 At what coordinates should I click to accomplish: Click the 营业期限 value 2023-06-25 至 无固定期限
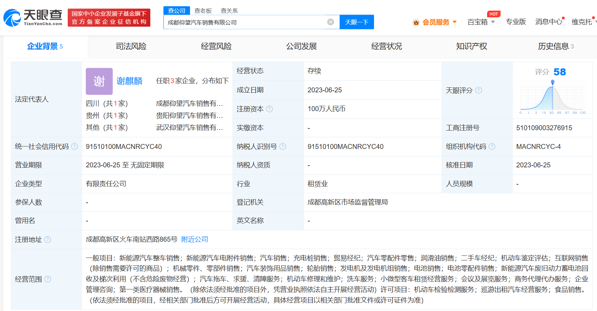125,165
